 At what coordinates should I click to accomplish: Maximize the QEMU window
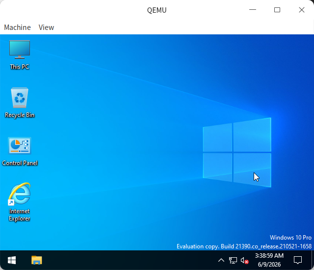[277, 10]
